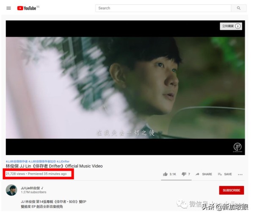Viewport: 254px width, 216px height.
Task: Open the JJ Lin林俊傑 channel name link
Action: click(x=30, y=188)
